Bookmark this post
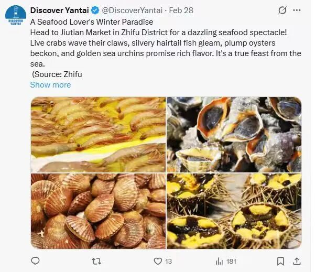The image size is (315, 272). pos(280,262)
